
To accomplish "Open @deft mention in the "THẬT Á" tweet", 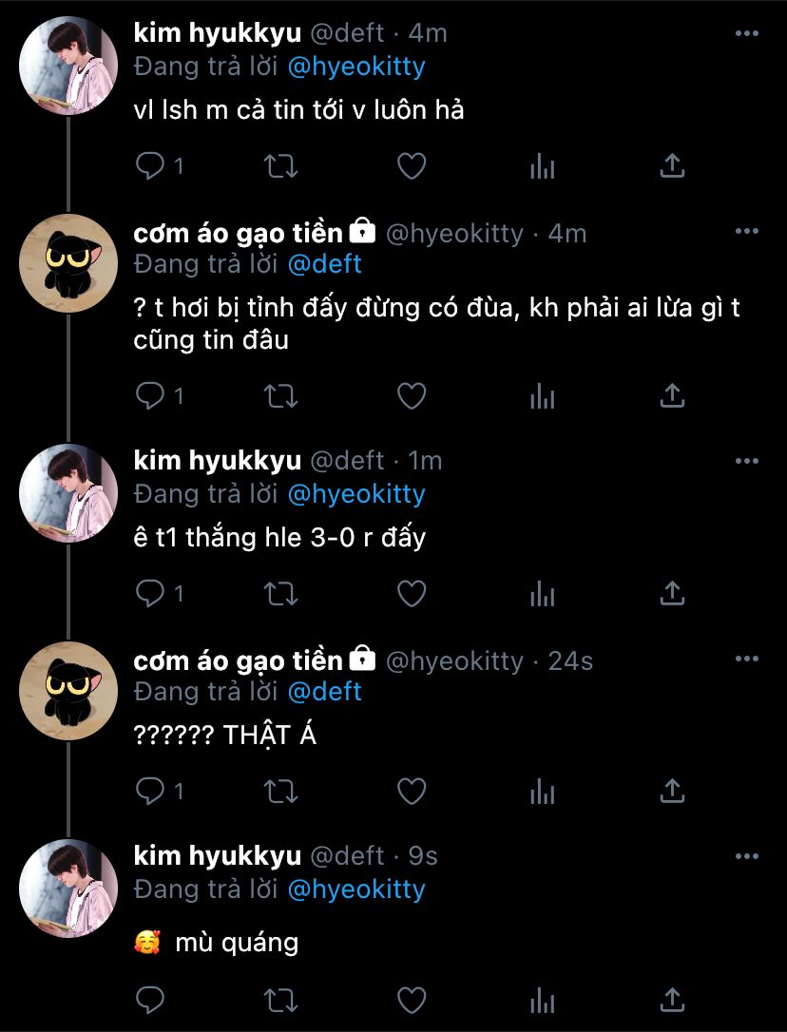I will pyautogui.click(x=324, y=691).
